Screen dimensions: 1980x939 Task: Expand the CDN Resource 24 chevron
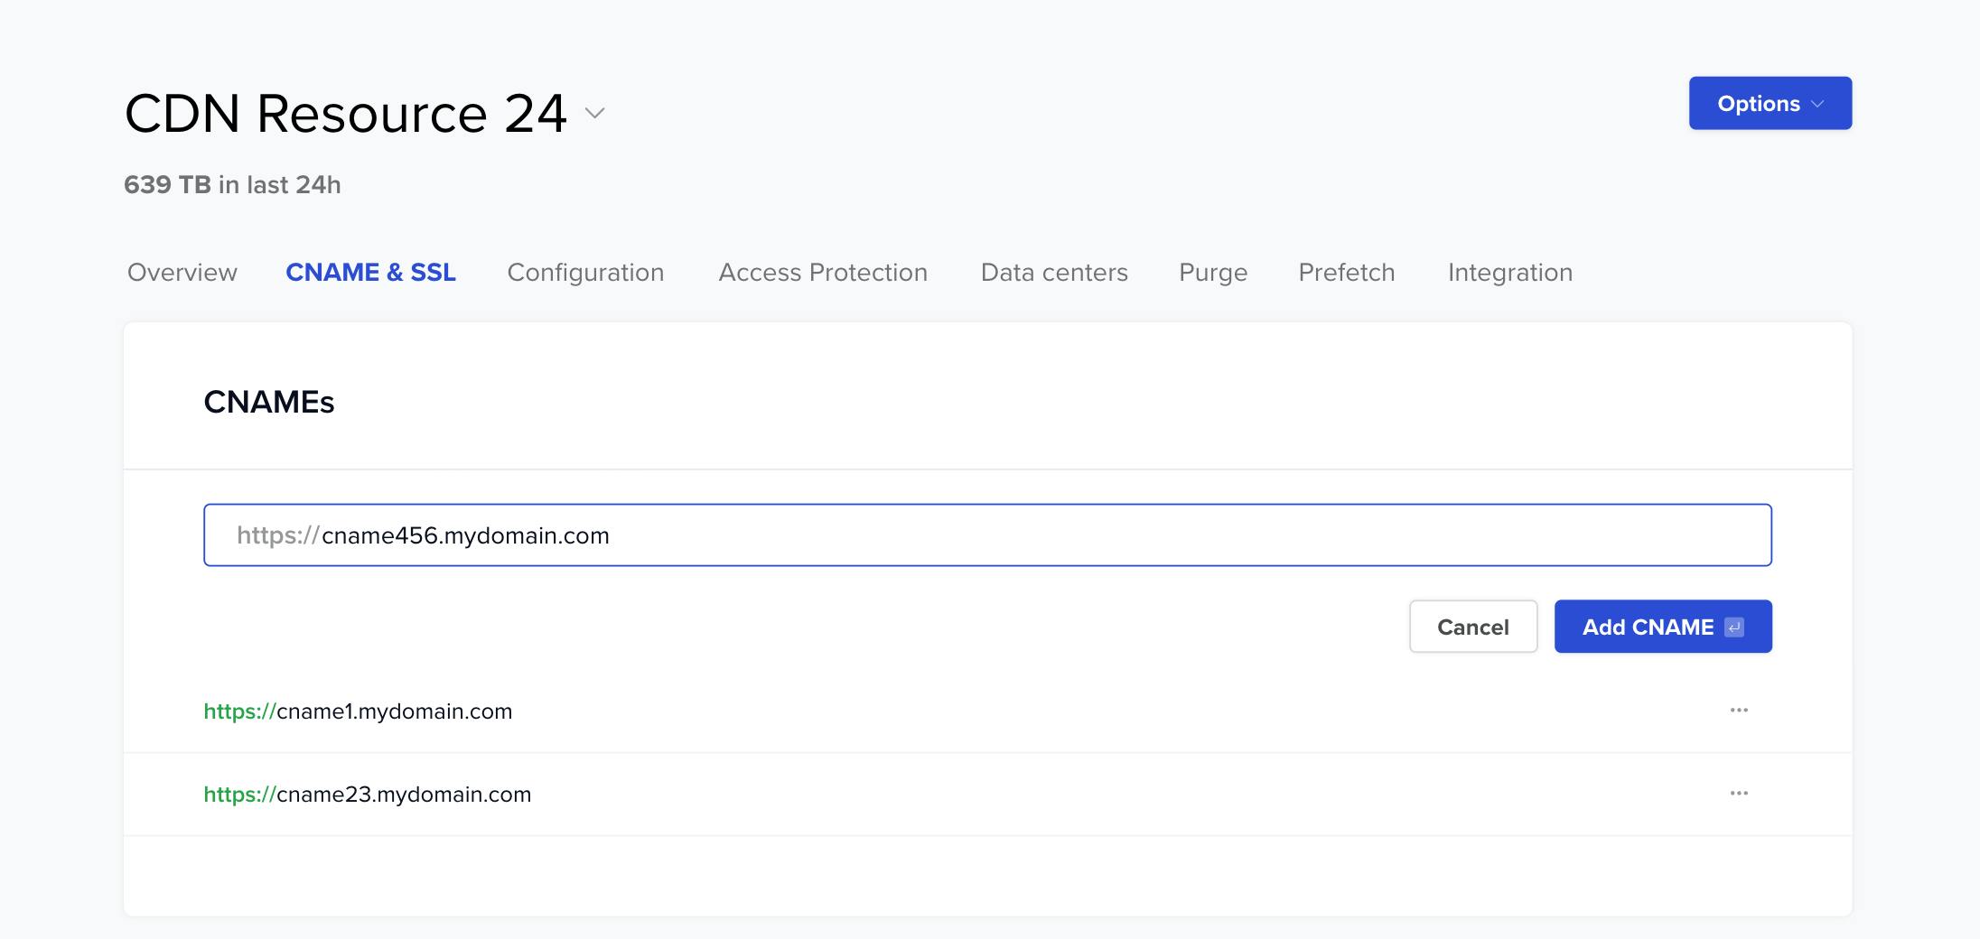594,114
